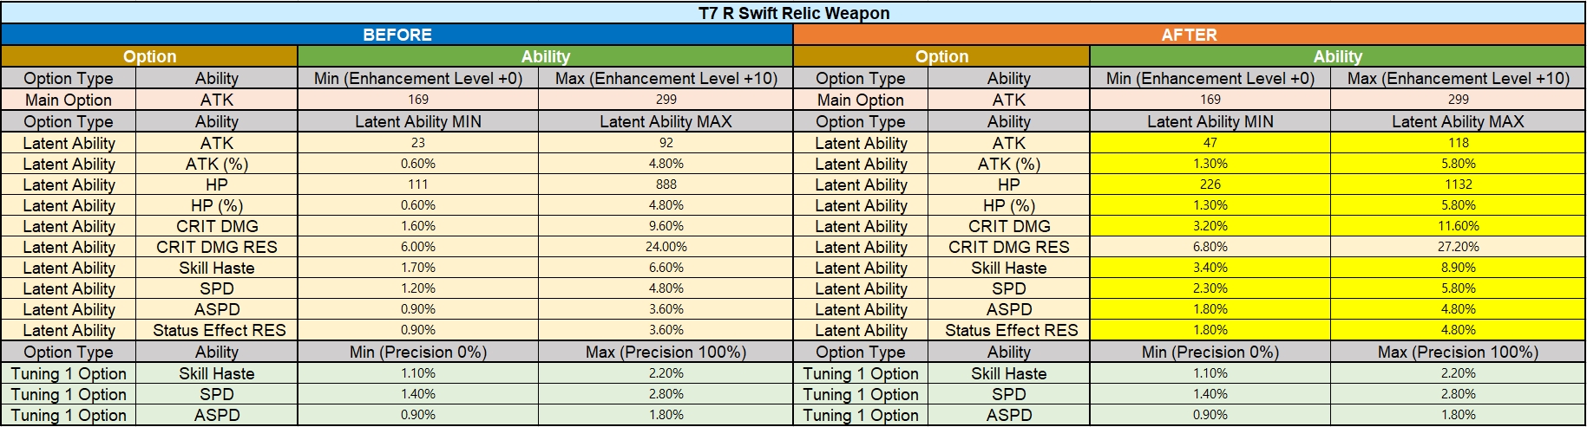Select the AFTER Skill Haste latent min 3.40%
Viewport: 1587px width, 427px height.
pos(1210,268)
